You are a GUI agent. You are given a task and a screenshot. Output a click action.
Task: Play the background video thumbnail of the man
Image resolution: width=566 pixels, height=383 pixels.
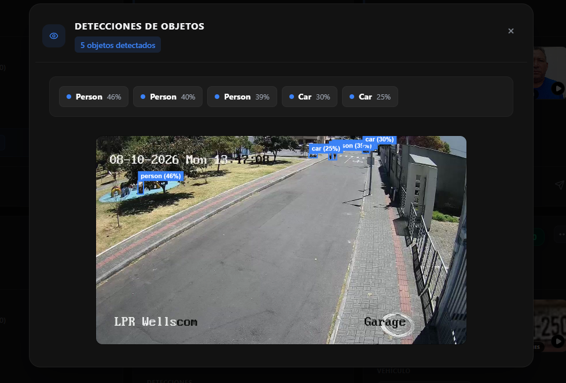(x=558, y=88)
